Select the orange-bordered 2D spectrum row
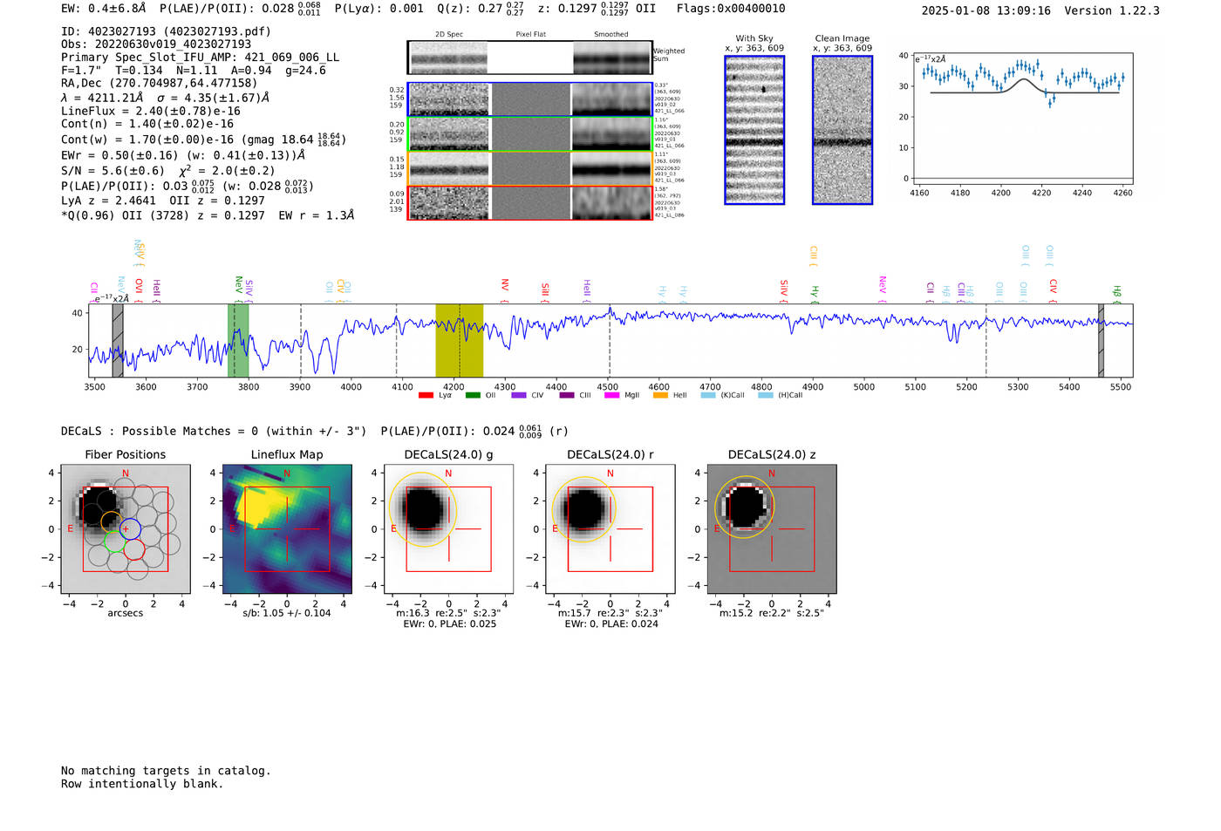Screen dimensions: 1221x831 530,168
